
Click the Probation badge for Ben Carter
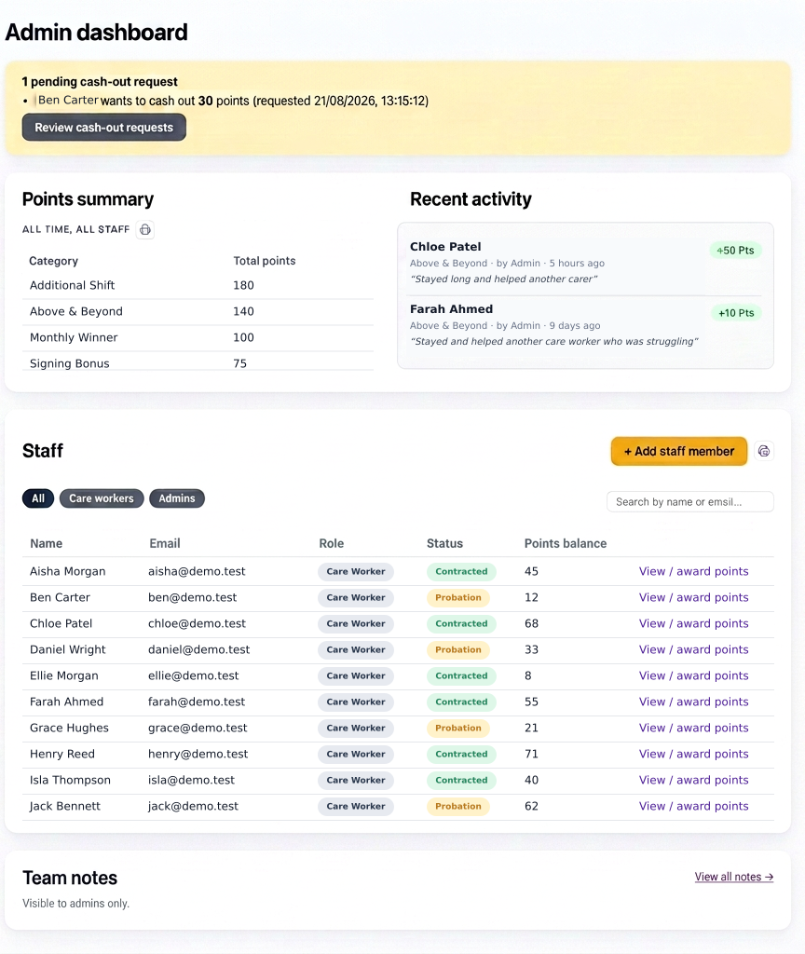(458, 597)
